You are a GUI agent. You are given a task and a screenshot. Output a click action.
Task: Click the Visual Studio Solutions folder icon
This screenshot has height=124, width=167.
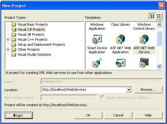14,54
